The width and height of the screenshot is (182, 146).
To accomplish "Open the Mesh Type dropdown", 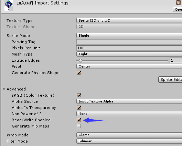I will click(129, 54).
